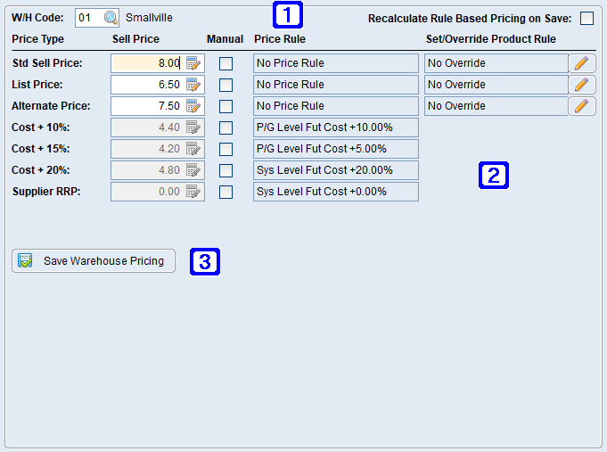
Task: Click the W/H Code lookup magnifier icon
Action: (x=111, y=18)
